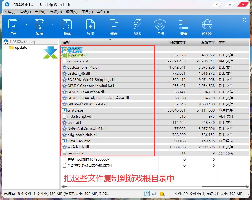Select GFSDK_TXAA_AlphaResolve.win64.dll file
This screenshot has height=200, width=252.
coord(155,98)
